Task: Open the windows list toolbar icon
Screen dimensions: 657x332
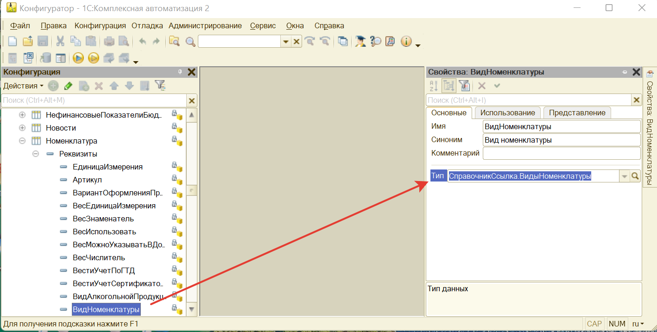Action: (343, 41)
